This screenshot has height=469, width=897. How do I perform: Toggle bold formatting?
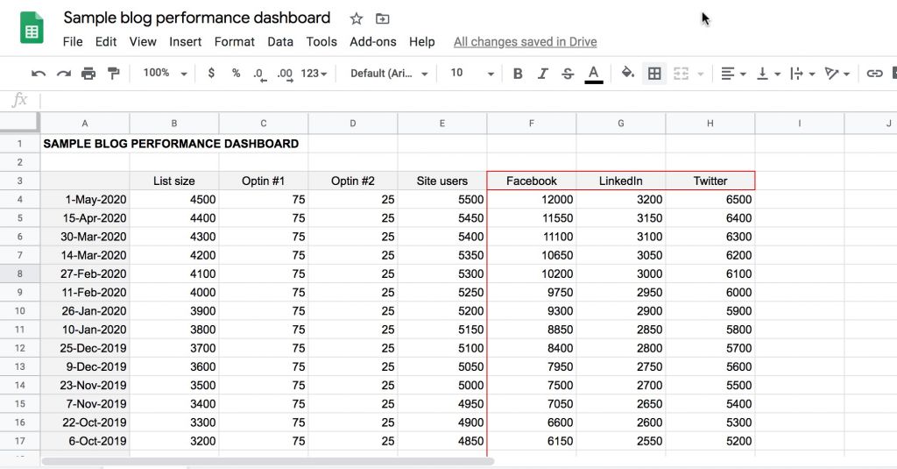pyautogui.click(x=518, y=74)
